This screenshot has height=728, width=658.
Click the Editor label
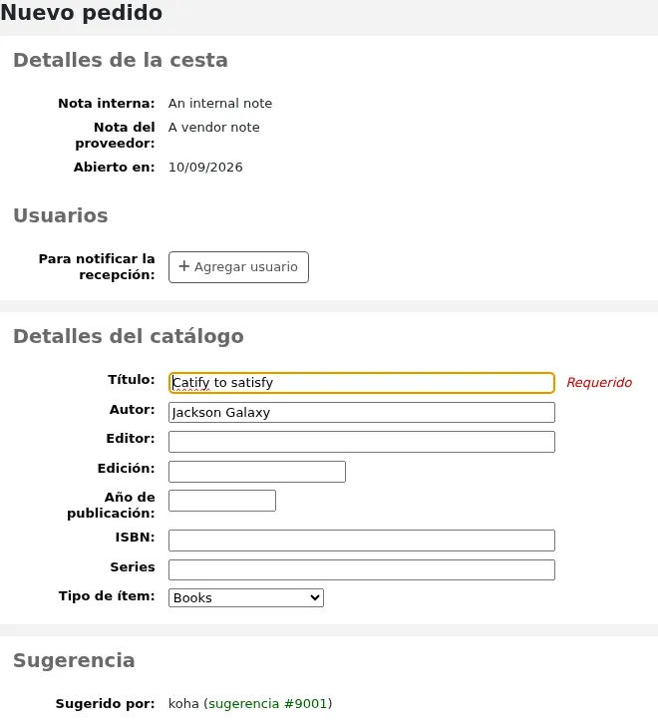tap(131, 438)
